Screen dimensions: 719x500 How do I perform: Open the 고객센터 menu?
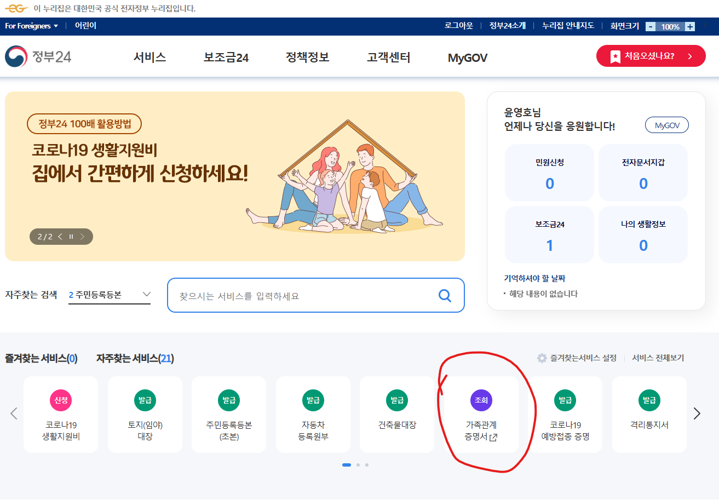(389, 58)
